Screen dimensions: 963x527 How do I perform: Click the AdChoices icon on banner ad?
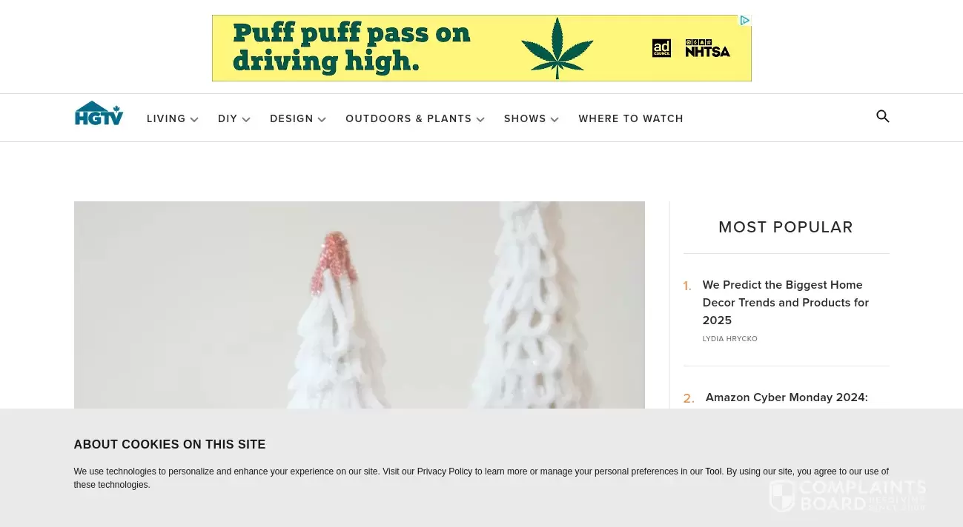(745, 21)
